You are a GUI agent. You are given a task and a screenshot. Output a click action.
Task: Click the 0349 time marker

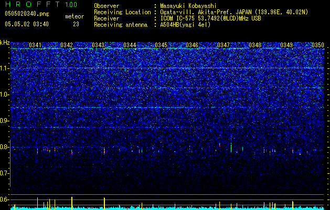click(286, 45)
